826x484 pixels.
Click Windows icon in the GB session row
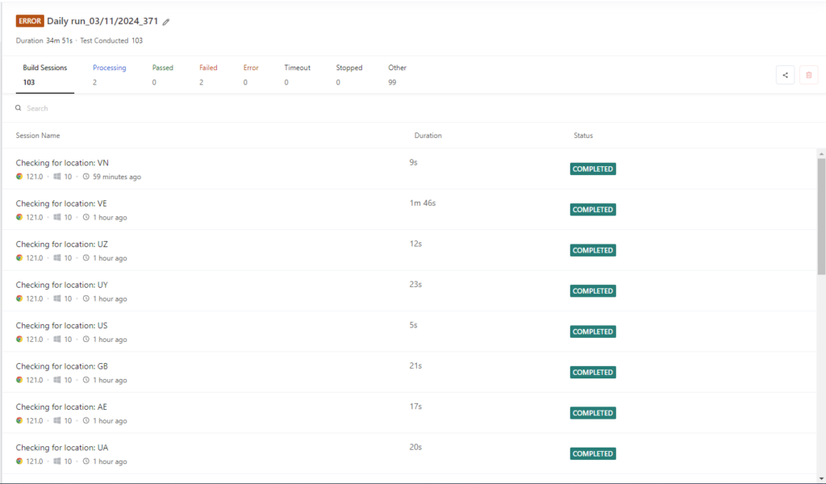tap(57, 380)
